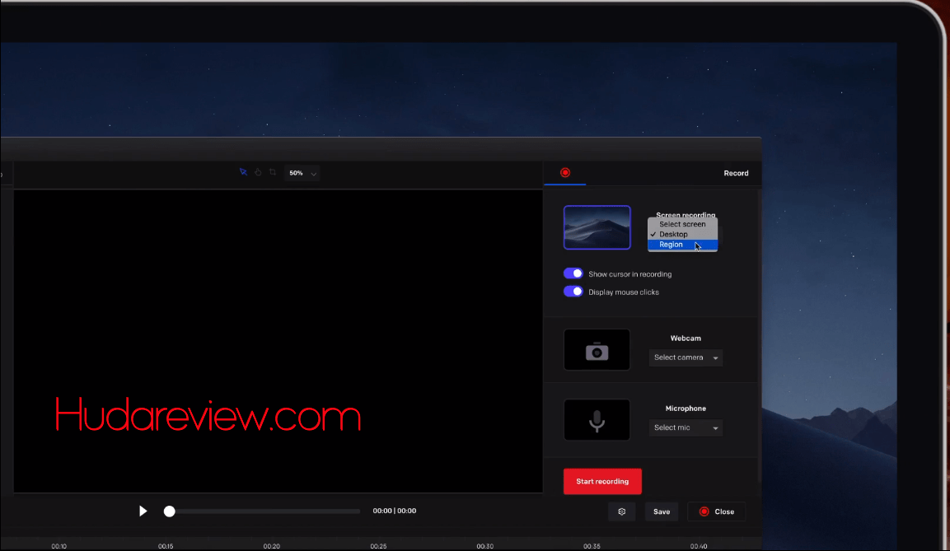Toggle Display mouse clicks
The height and width of the screenshot is (551, 950).
[x=573, y=292]
